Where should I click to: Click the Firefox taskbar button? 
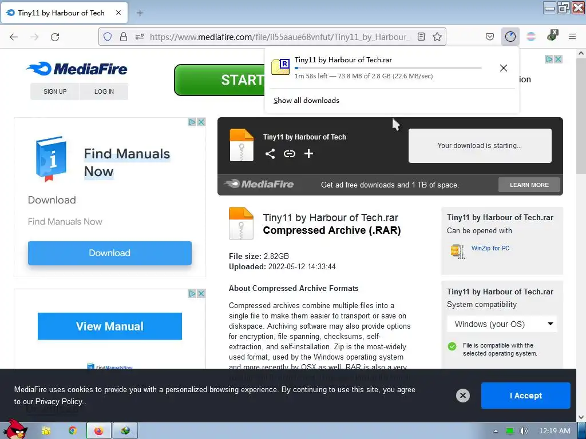(x=98, y=431)
